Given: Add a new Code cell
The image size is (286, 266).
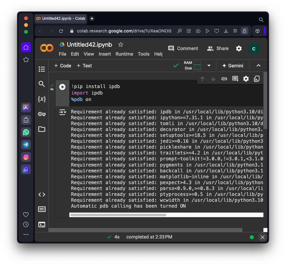Looking at the screenshot, I should click(x=63, y=66).
